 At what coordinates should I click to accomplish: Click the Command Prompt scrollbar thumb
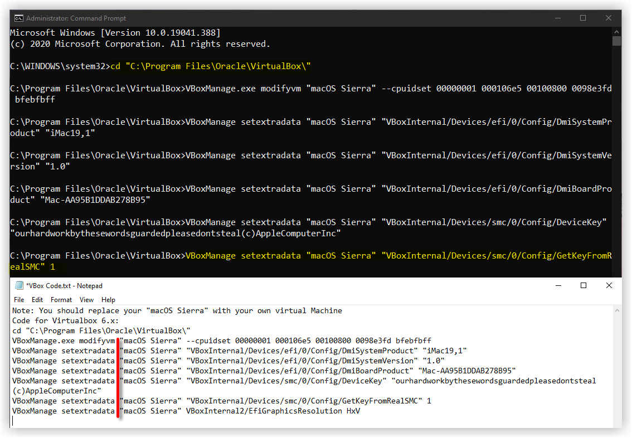tap(616, 41)
